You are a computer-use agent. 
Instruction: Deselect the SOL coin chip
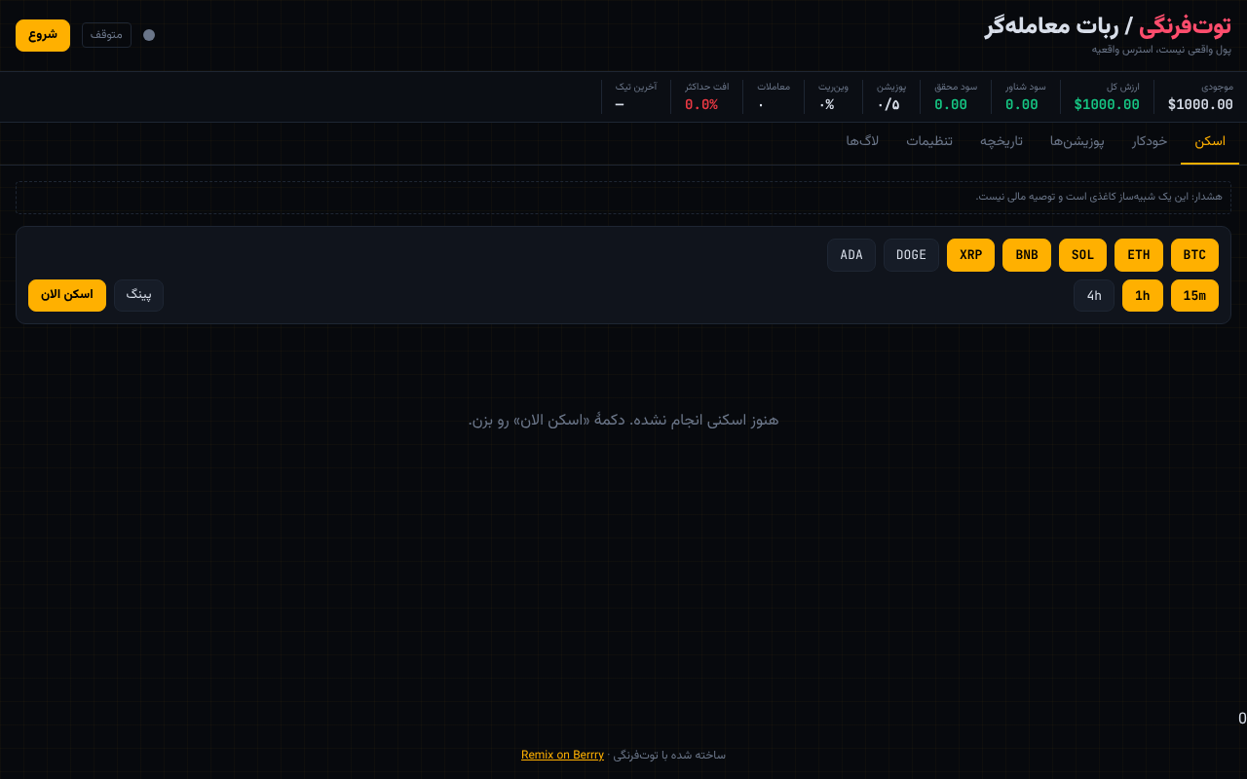(x=1082, y=255)
